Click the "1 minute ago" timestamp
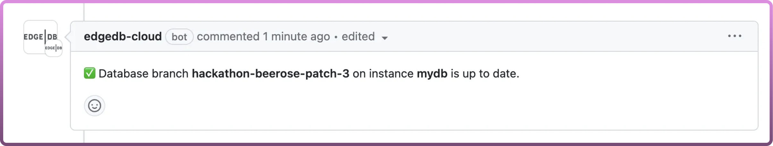 [x=296, y=36]
